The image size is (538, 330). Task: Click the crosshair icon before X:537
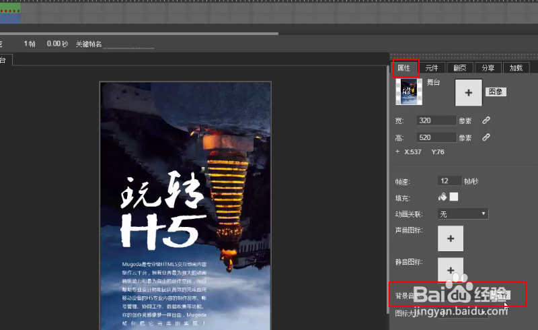(397, 152)
